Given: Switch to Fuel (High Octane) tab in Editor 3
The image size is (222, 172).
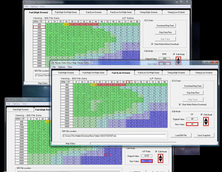Looking at the screenshot, I should [x=21, y=109].
